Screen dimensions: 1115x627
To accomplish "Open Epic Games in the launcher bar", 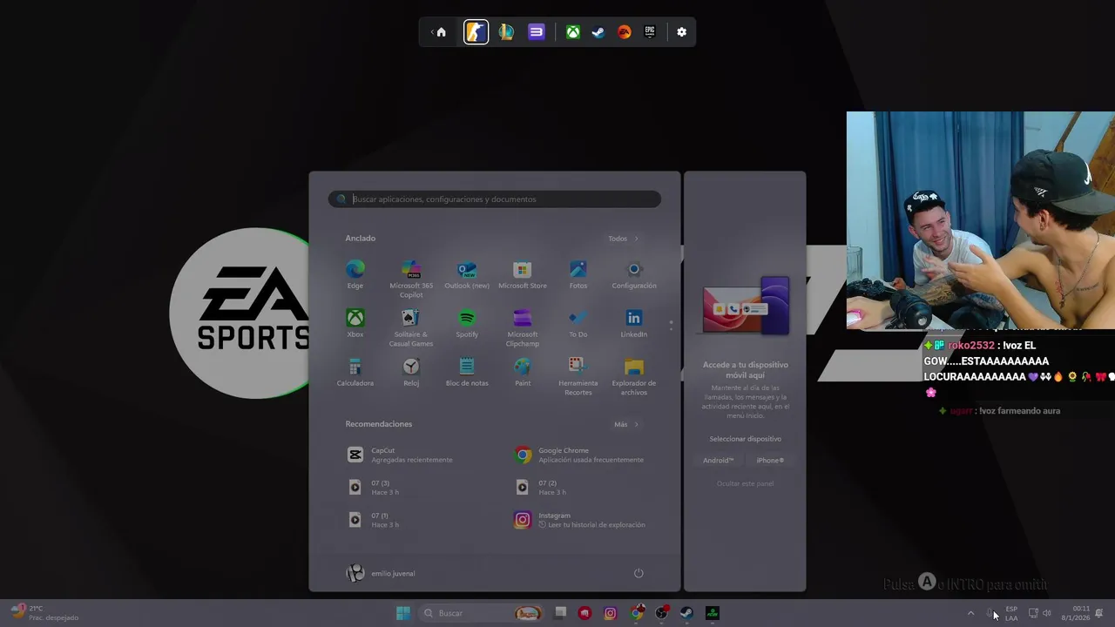I will click(650, 32).
